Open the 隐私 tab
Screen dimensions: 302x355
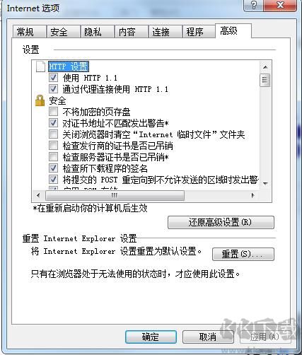tap(93, 32)
